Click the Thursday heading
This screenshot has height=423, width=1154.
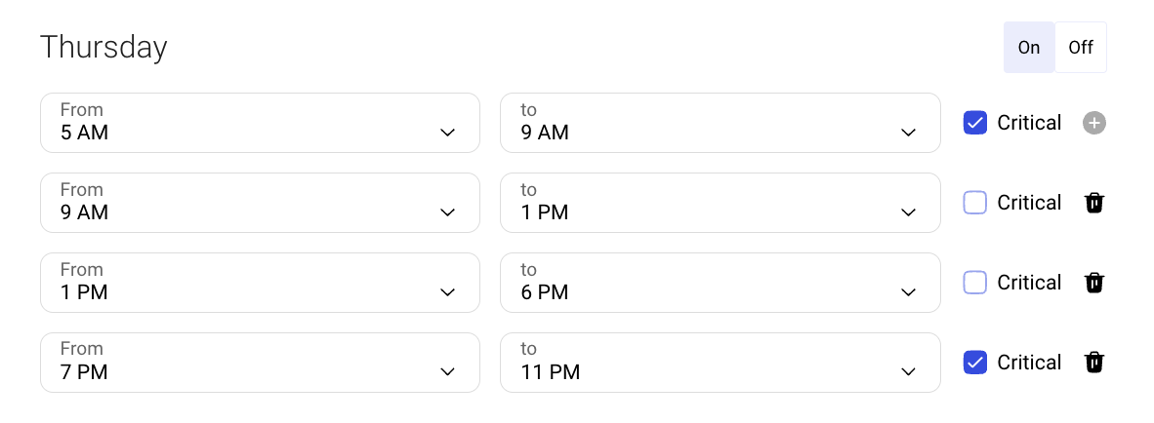tap(103, 48)
